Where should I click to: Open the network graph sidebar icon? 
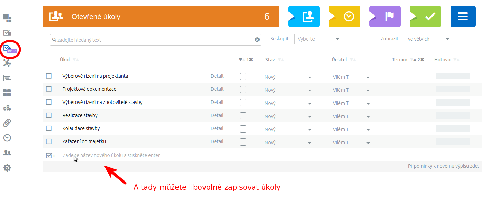(x=7, y=63)
